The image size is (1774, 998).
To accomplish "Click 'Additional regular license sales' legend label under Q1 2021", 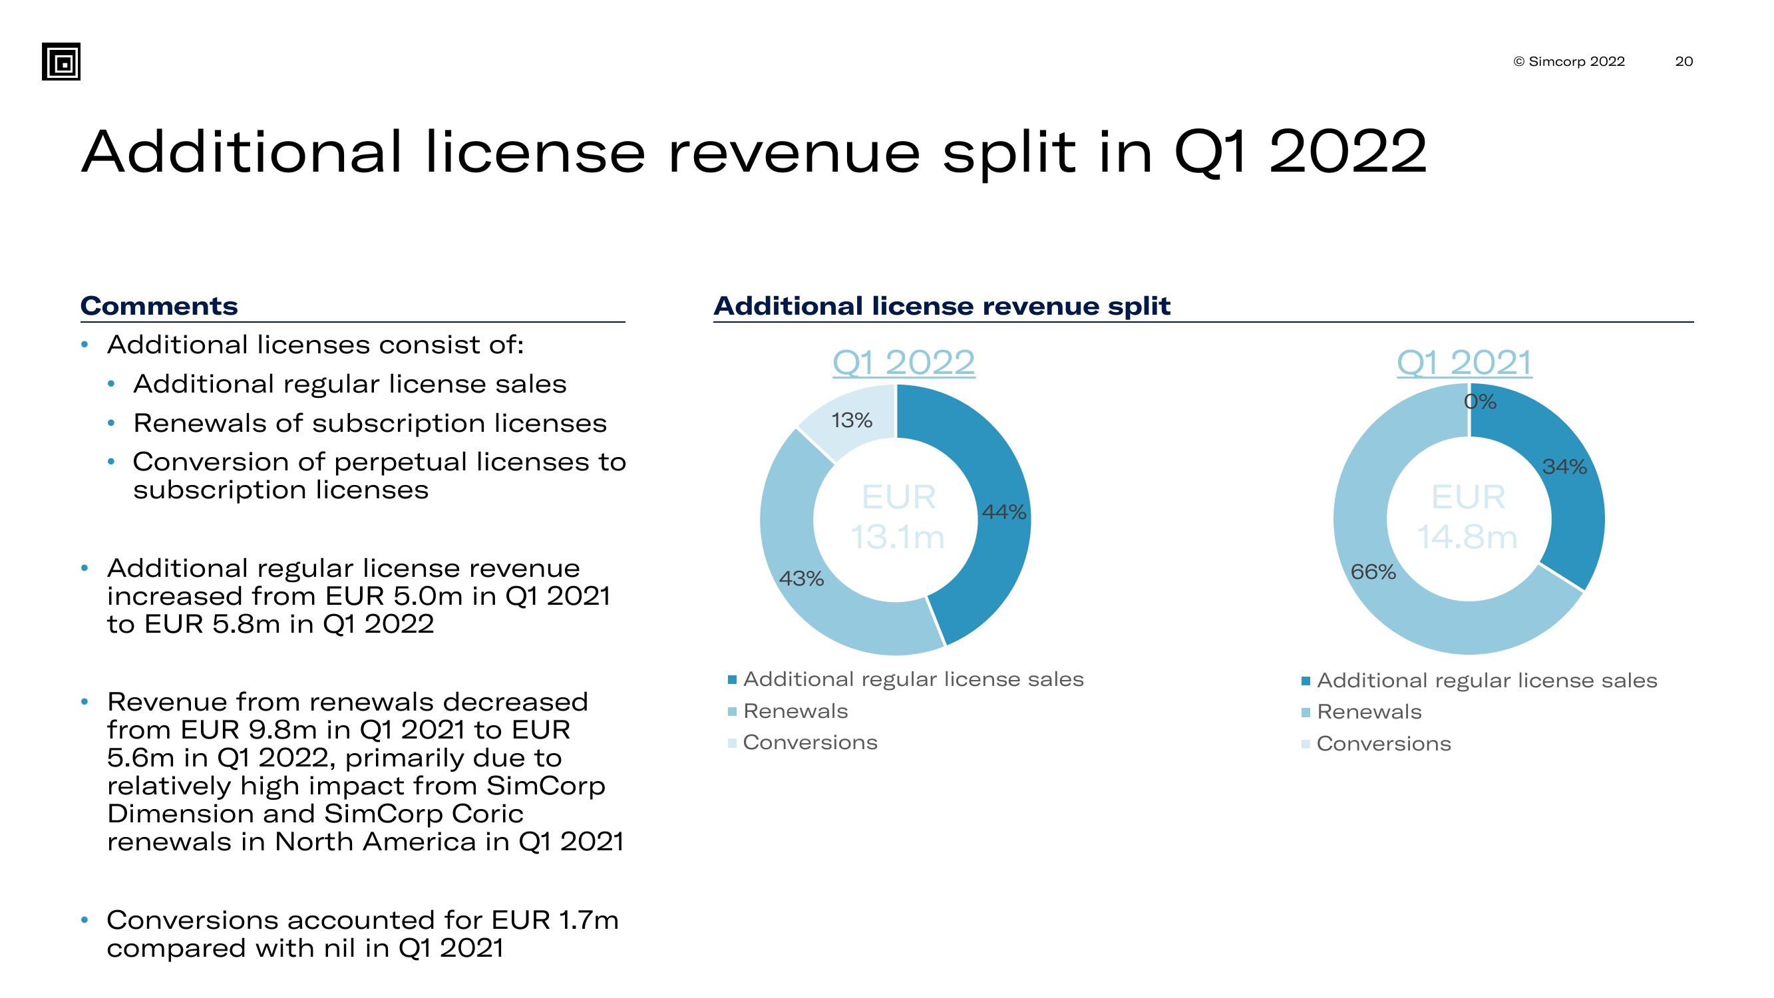I will (1487, 681).
